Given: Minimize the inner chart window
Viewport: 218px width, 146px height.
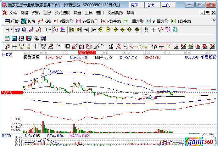Looking at the screenshot, I should pos(202,13).
